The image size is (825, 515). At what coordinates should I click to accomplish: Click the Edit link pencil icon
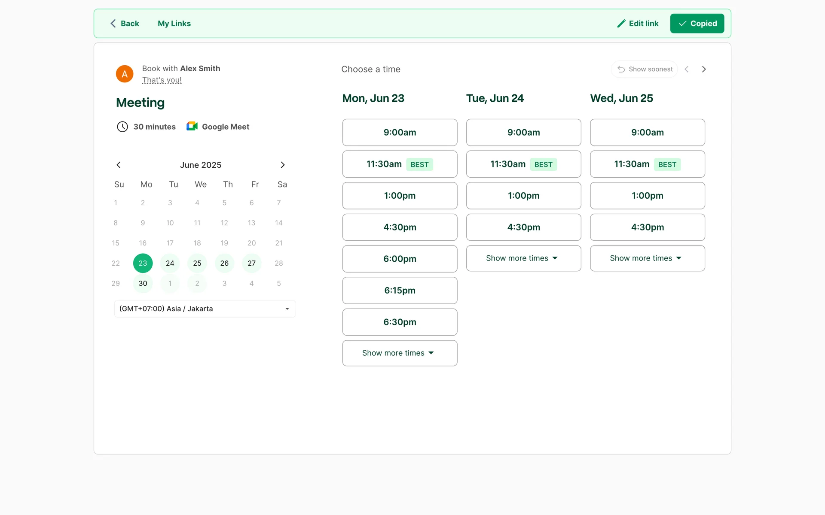621,24
